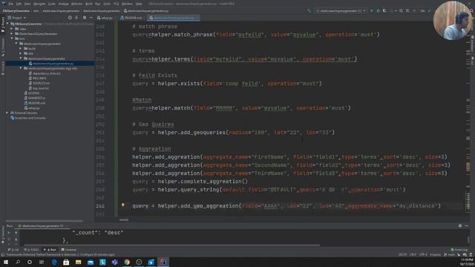Open the Refactor menu
Screen dimensions: 475x267
point(76,4)
